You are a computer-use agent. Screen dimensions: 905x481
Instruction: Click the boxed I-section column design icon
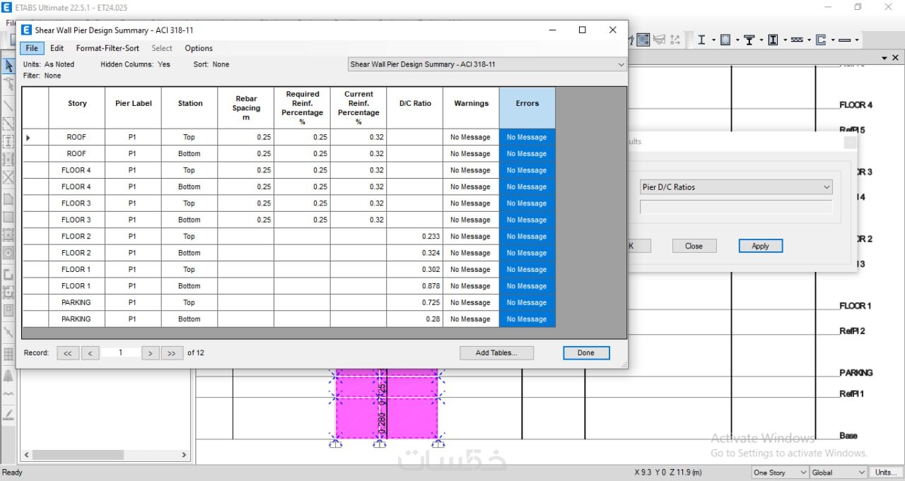(x=773, y=40)
